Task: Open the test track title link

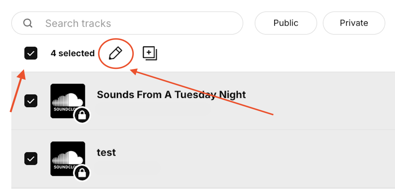Action: coord(106,153)
